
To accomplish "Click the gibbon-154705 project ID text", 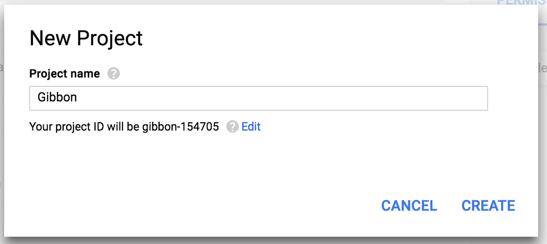I will [180, 127].
